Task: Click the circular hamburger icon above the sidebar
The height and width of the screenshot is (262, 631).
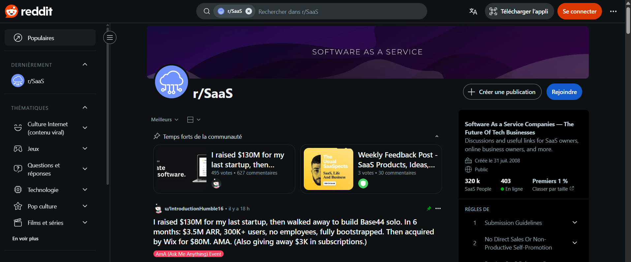Action: click(110, 37)
